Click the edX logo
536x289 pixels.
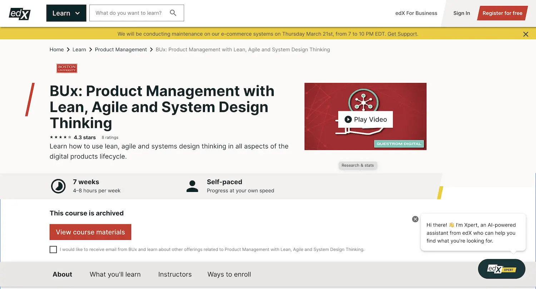[20, 14]
